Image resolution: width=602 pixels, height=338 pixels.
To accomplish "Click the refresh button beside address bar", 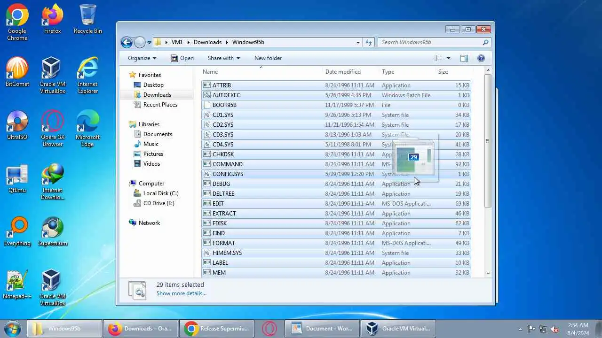I will tap(369, 42).
